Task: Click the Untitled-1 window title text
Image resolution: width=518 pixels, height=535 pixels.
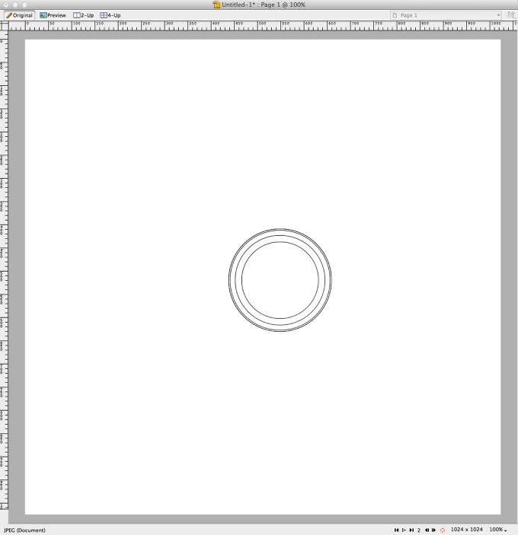Action: point(264,5)
